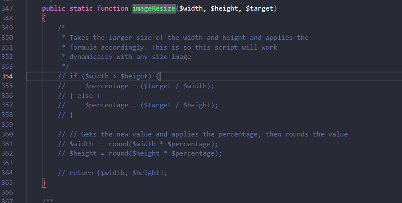Click line number 365 in the gutter
The height and width of the screenshot is (203, 402).
(7, 183)
